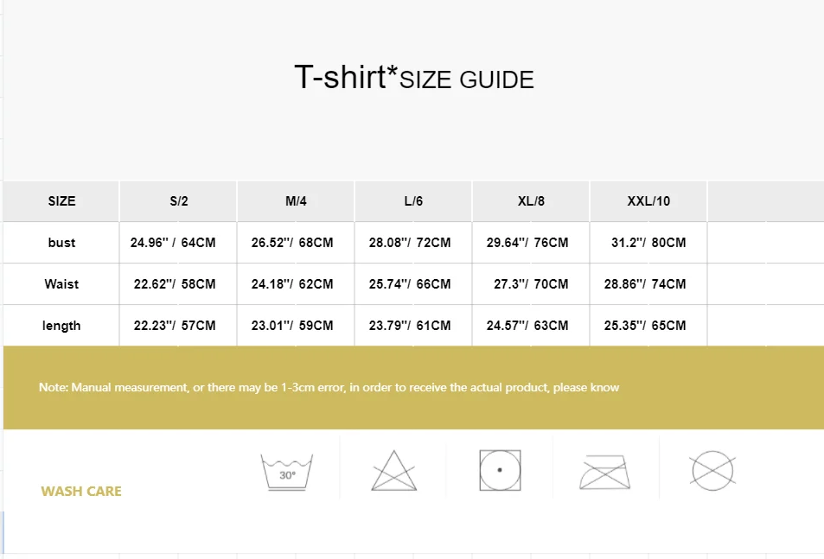Click the crossed circle no dry-clean icon
This screenshot has height=559, width=824.
tap(712, 470)
